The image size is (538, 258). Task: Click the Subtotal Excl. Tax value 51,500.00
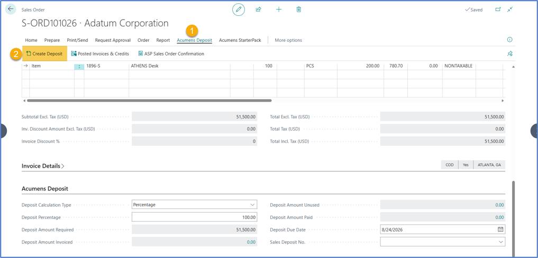pyautogui.click(x=194, y=117)
